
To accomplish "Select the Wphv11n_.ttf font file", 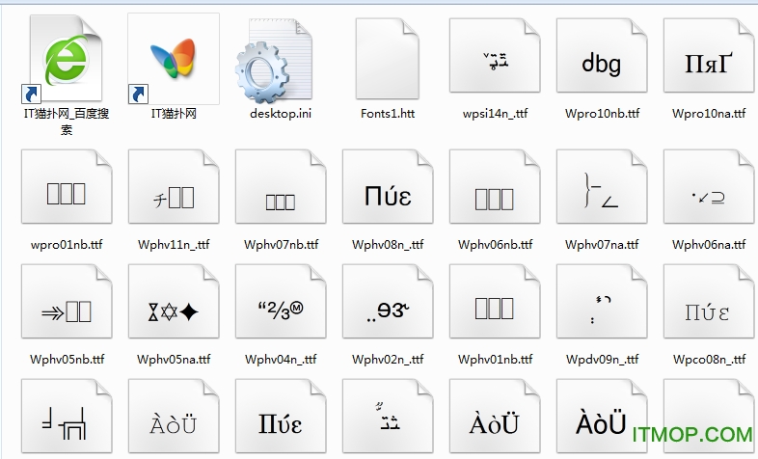I will 174,191.
